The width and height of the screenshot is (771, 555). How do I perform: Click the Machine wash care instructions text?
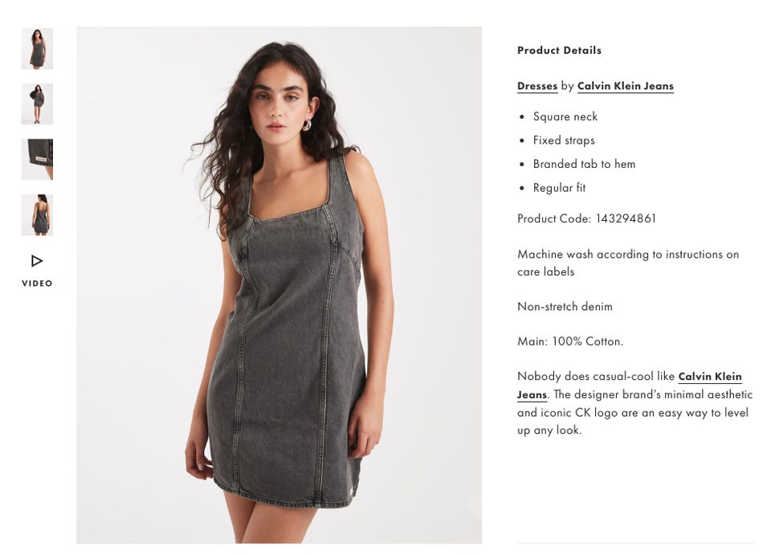(x=628, y=263)
